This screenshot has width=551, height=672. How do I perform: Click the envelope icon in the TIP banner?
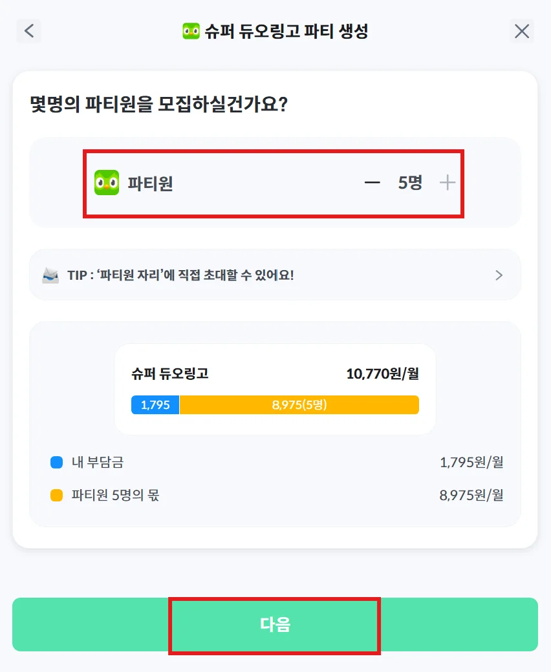click(x=50, y=275)
